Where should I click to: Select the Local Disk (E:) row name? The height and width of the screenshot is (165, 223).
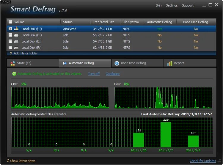(32, 41)
